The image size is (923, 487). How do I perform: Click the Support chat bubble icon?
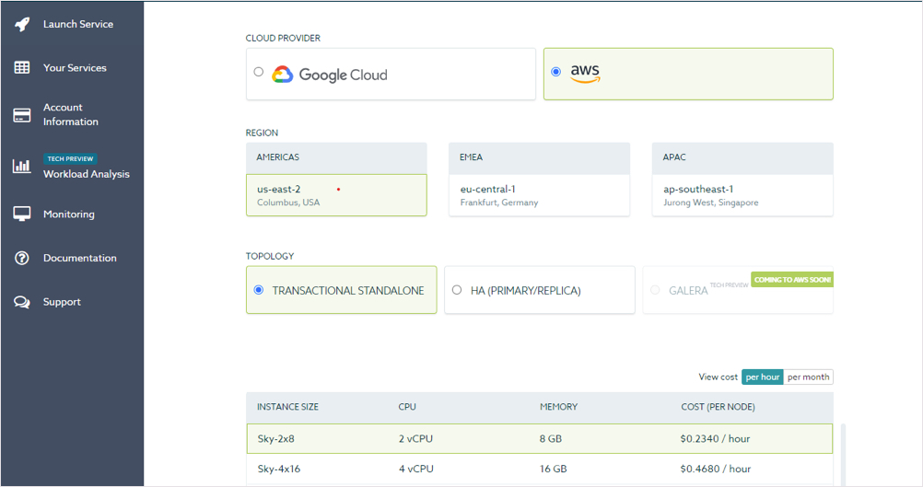[x=22, y=303]
